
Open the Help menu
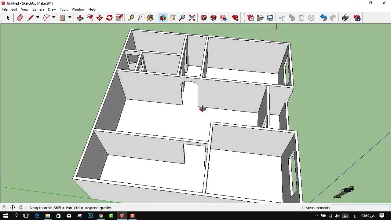point(92,9)
